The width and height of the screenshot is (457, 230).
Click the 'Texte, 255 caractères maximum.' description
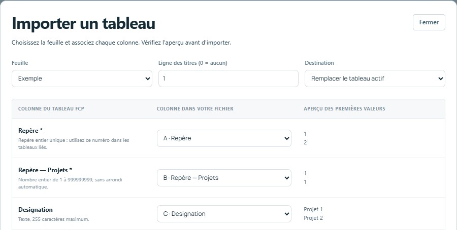tap(54, 219)
